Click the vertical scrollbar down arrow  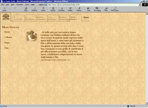[x=146, y=103]
